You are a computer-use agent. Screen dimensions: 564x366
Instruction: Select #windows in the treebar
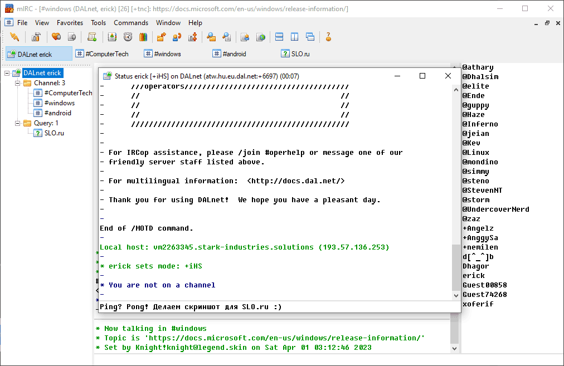59,103
